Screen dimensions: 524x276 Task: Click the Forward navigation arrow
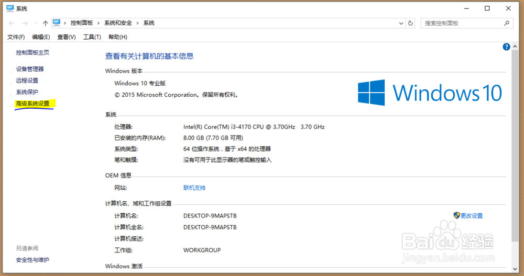pos(25,24)
